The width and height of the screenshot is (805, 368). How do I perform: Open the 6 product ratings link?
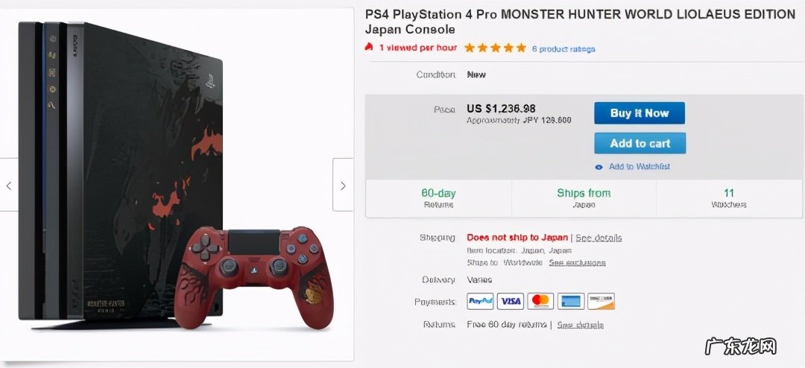563,48
